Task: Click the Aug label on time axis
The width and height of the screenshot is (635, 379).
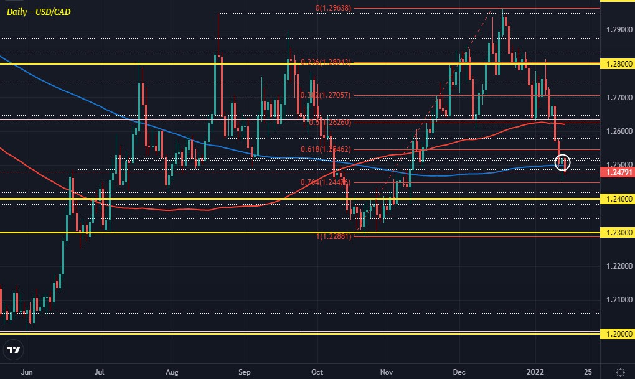Action: tap(172, 372)
